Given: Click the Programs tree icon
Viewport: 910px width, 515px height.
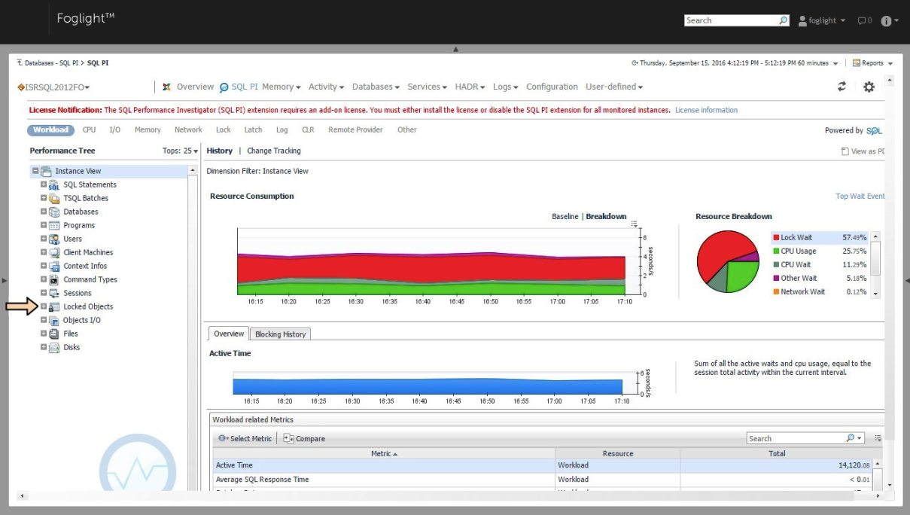Looking at the screenshot, I should (x=54, y=225).
